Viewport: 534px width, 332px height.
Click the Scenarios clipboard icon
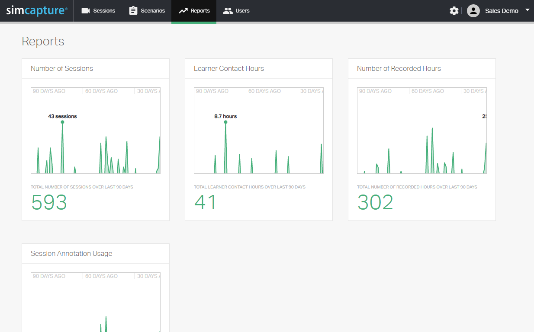tap(133, 11)
